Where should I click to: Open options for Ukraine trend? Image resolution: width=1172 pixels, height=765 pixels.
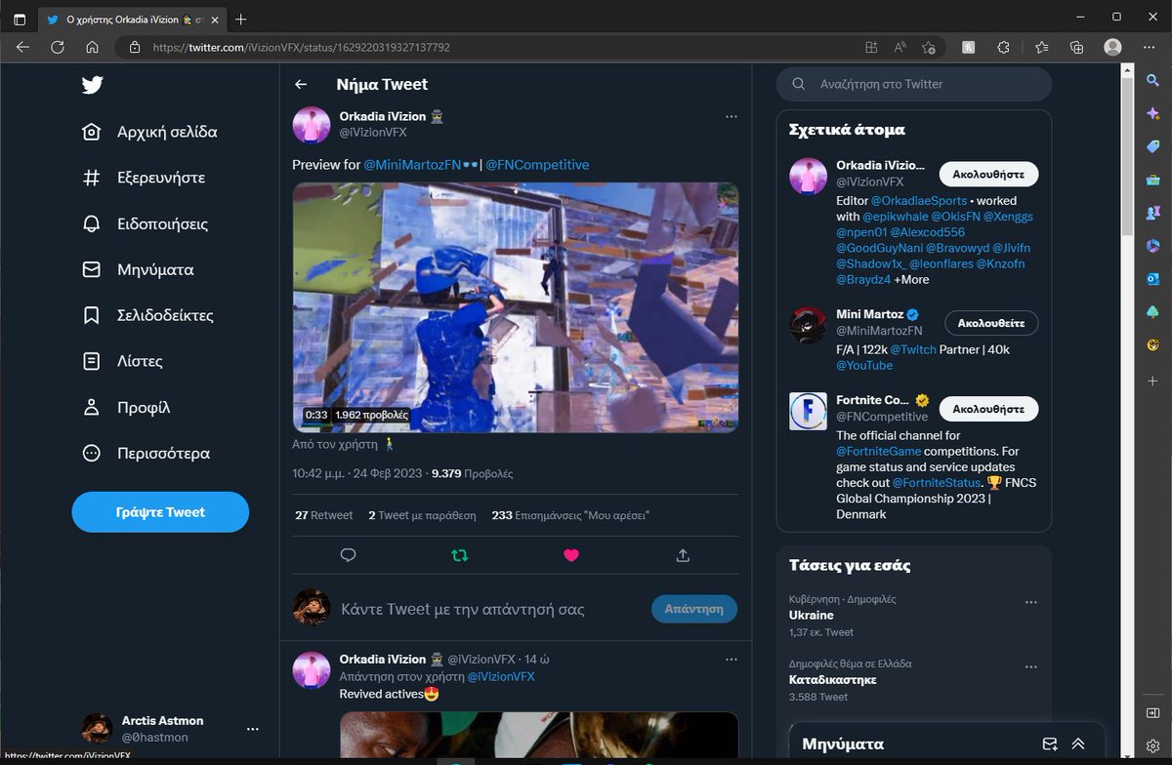coord(1030,602)
